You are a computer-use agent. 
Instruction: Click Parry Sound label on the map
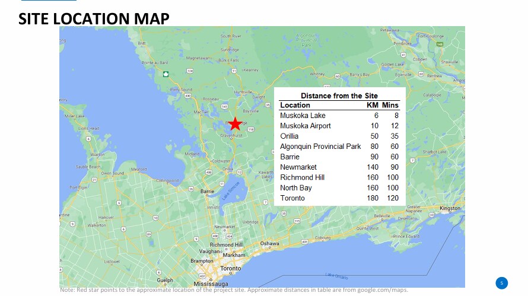pos(181,89)
